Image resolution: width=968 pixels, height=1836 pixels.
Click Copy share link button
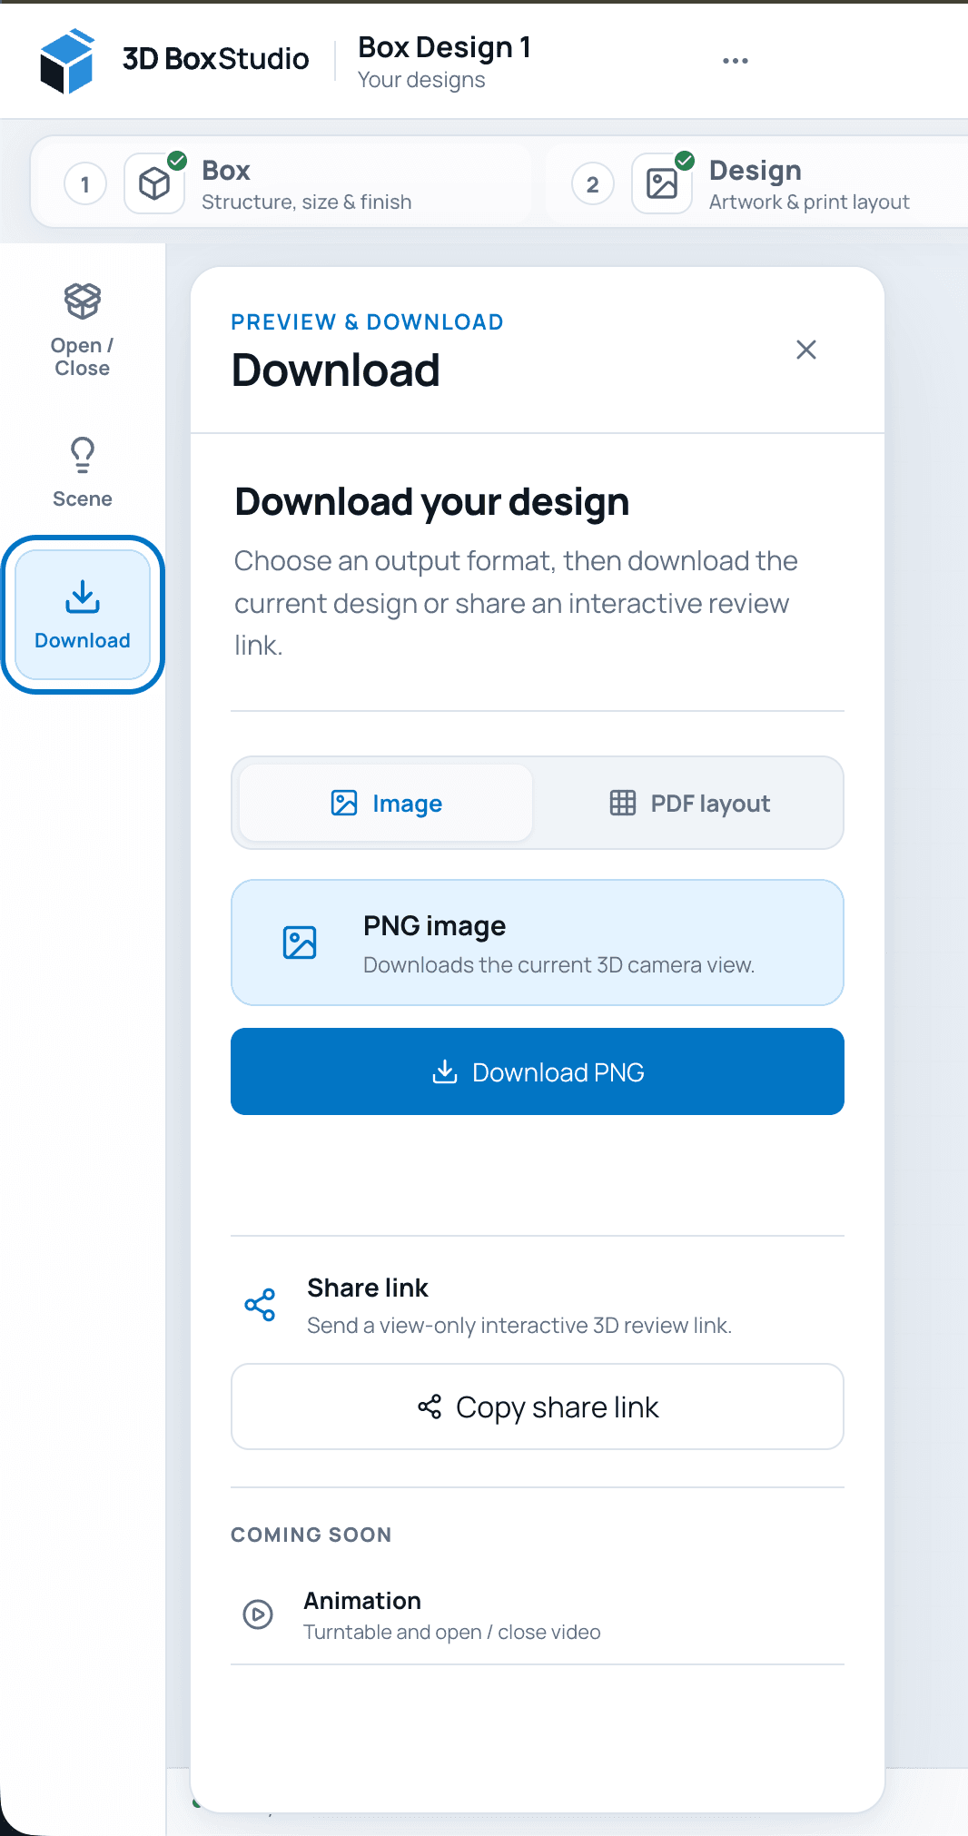tap(538, 1407)
